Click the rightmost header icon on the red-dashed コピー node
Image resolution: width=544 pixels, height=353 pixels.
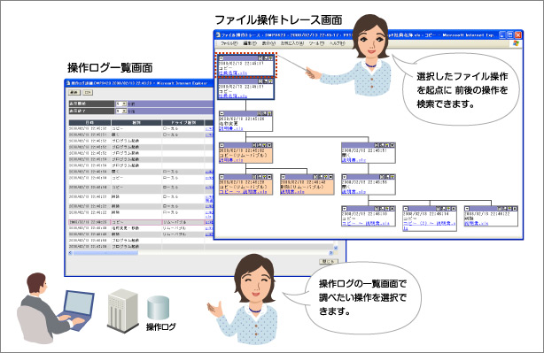coord(270,58)
